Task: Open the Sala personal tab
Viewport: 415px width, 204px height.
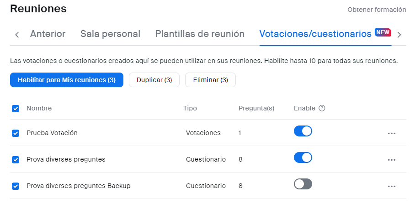Action: click(x=110, y=34)
